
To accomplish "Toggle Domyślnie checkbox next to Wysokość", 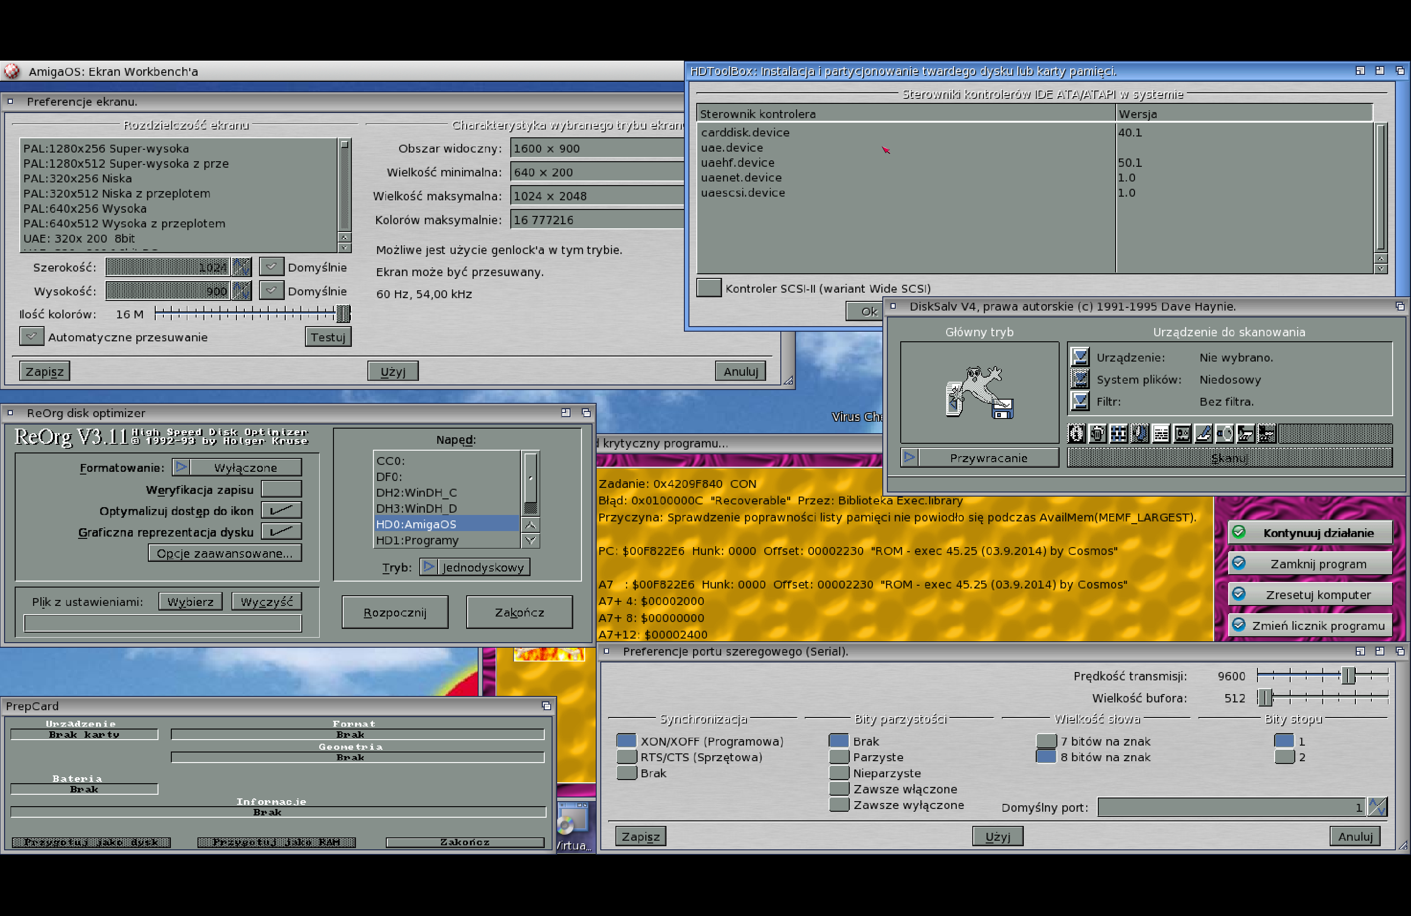I will click(x=271, y=290).
